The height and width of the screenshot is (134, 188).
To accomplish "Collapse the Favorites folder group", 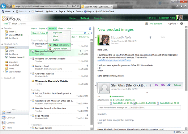I will [x=2, y=28].
